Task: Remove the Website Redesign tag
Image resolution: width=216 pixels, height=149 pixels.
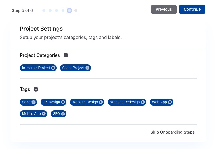Action: (143, 102)
